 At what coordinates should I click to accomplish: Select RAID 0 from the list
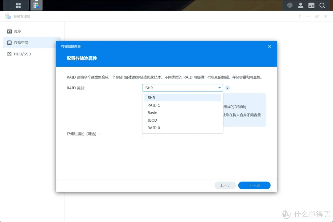click(154, 128)
